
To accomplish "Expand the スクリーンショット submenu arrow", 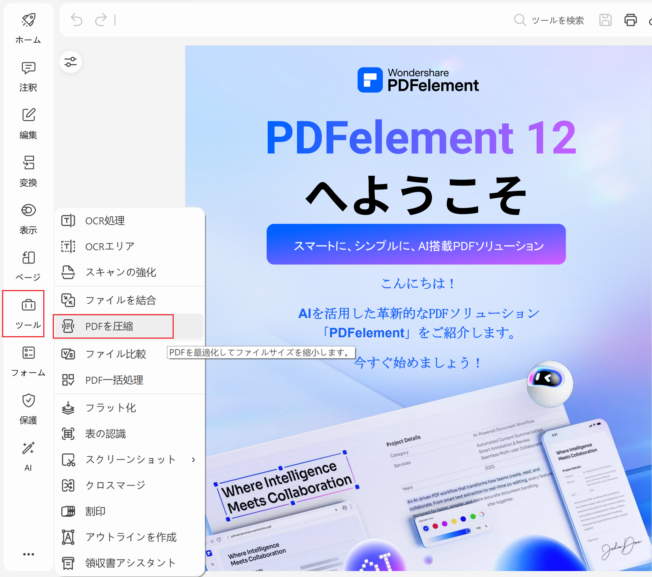I will click(x=193, y=460).
